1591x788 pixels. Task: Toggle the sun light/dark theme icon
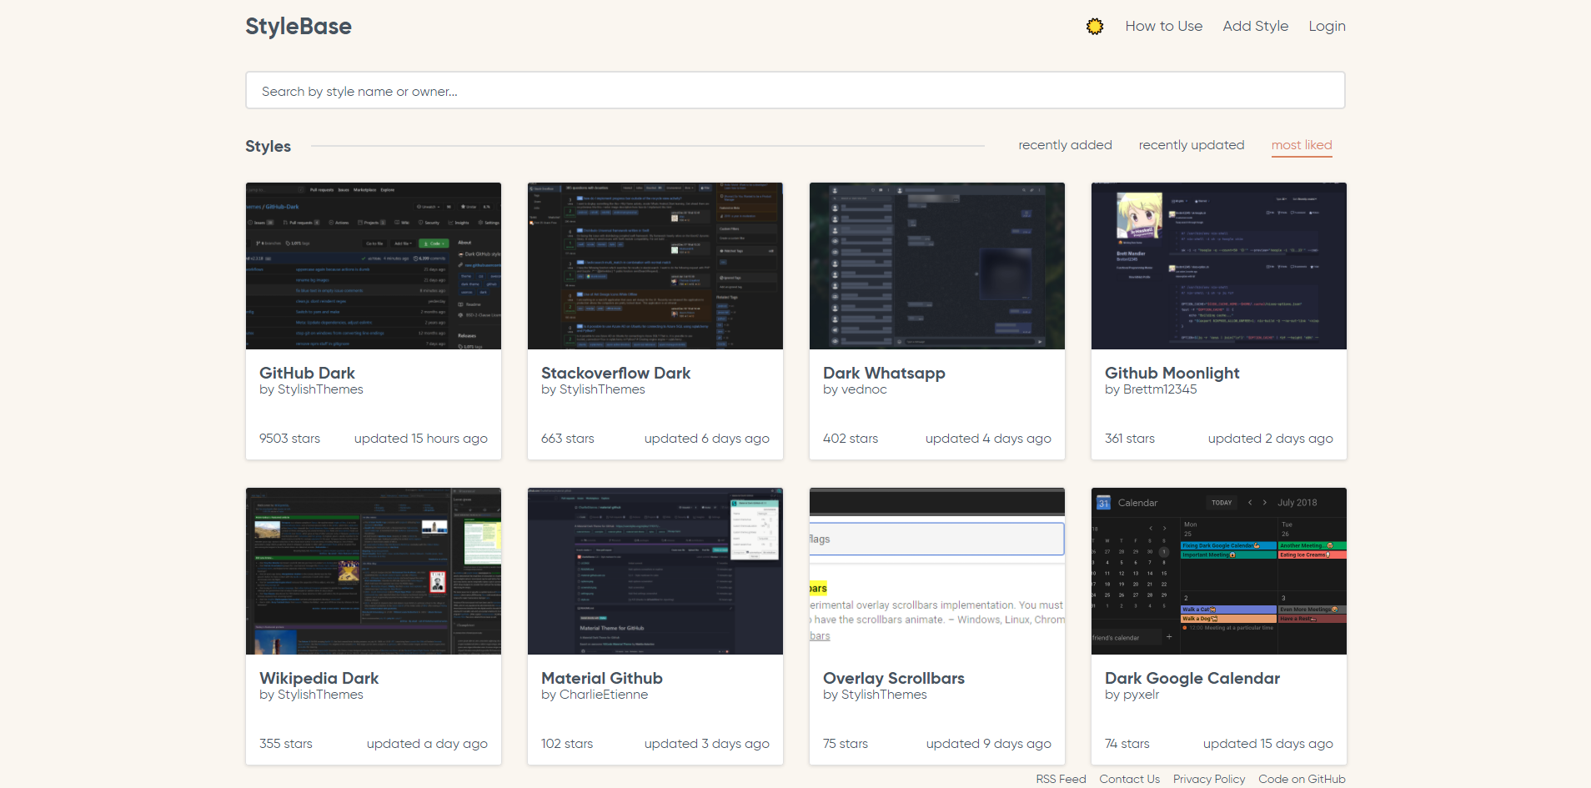1095,27
